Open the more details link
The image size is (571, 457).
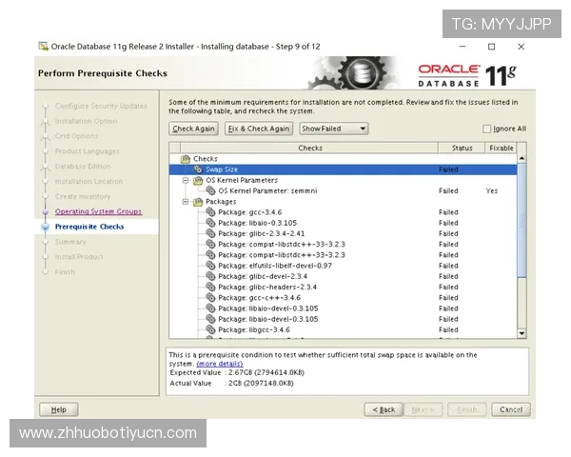click(x=220, y=364)
